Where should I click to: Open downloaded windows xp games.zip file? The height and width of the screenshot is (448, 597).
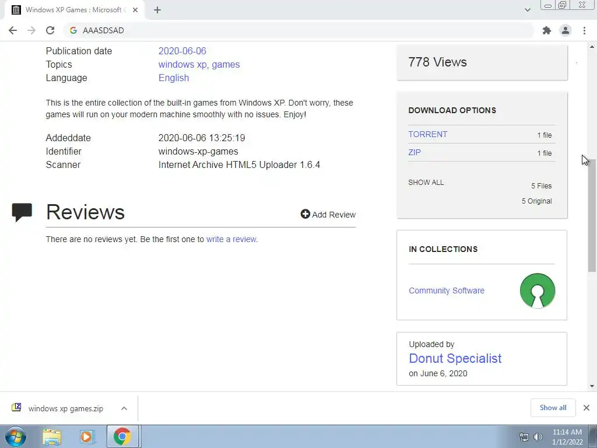click(65, 409)
